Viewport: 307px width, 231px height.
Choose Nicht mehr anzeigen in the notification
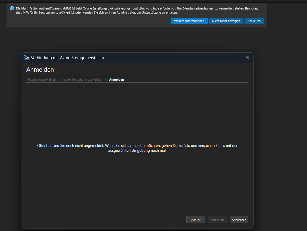pos(226,21)
